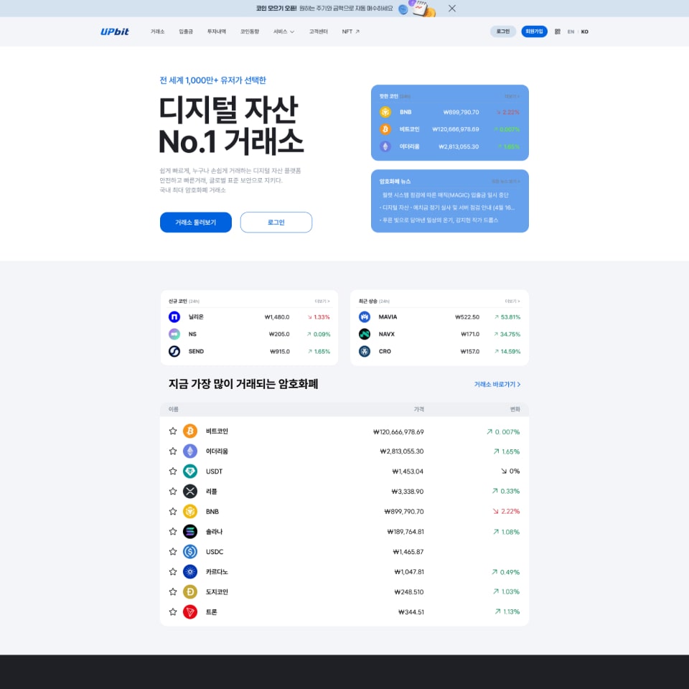Click the 닐리온 coin icon

[x=174, y=317]
